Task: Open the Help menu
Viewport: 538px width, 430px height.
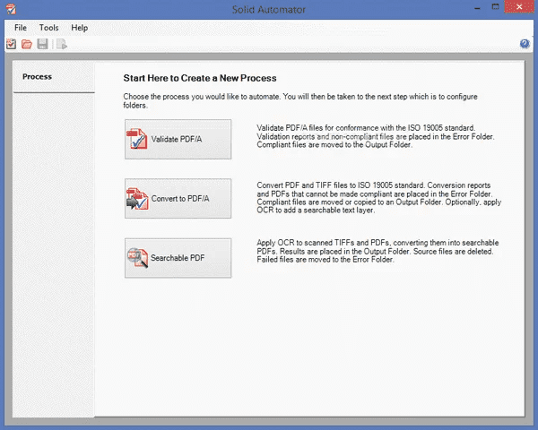Action: pyautogui.click(x=79, y=28)
